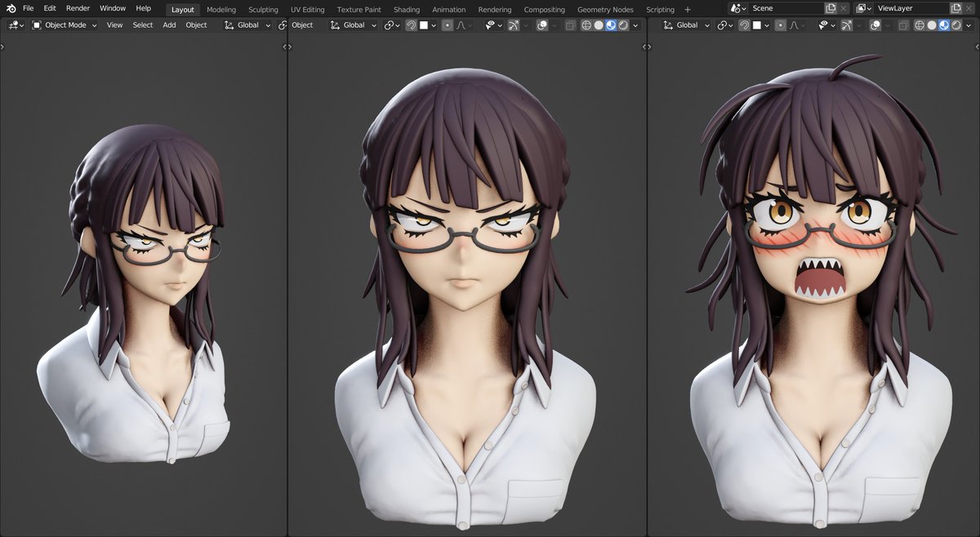Image resolution: width=980 pixels, height=537 pixels.
Task: Select rendered shading in right viewport
Action: pyautogui.click(x=956, y=25)
